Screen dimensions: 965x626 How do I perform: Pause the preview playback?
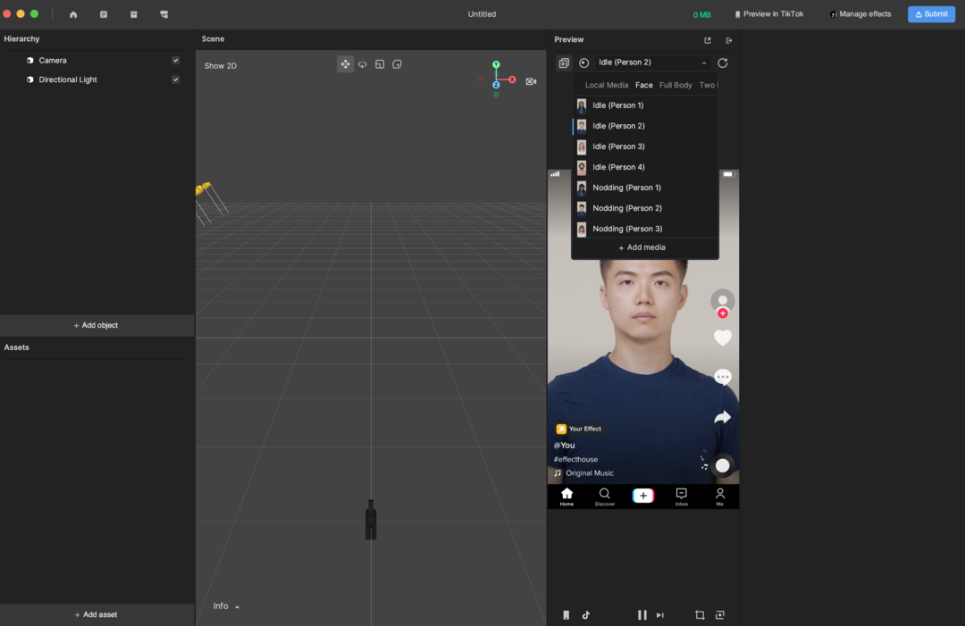[x=642, y=615]
